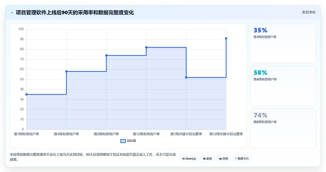The height and width of the screenshot is (172, 326).
Task: Click the x-axis label 第4周有效用户率
Action: pos(66,134)
